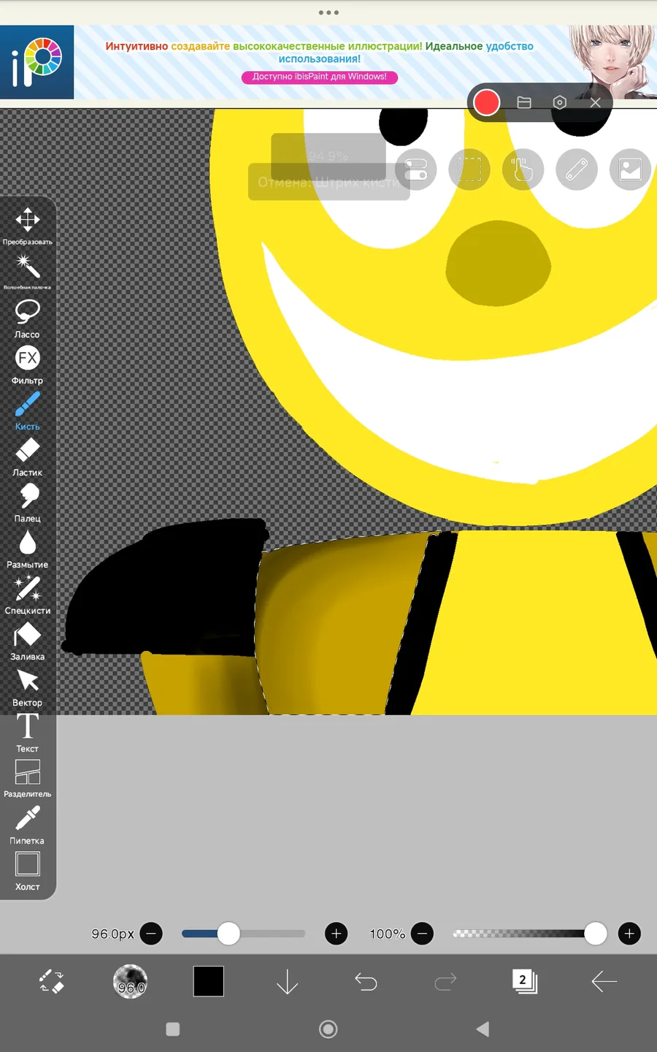This screenshot has height=1052, width=657.
Task: Start screen recording with red button
Action: click(486, 102)
